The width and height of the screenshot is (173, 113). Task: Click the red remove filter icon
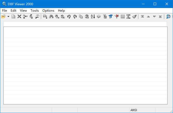click(117, 17)
